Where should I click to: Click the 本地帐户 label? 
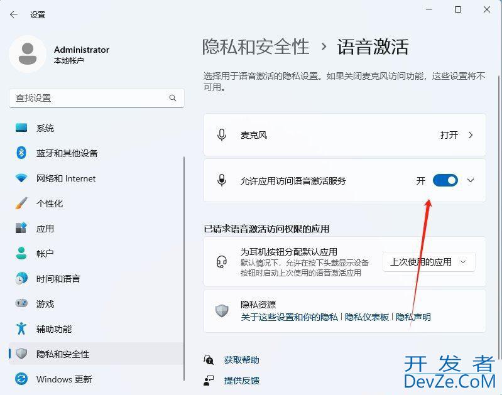[68, 60]
